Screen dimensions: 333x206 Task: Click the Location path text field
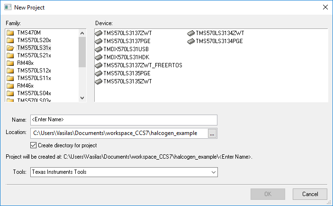tap(118, 134)
